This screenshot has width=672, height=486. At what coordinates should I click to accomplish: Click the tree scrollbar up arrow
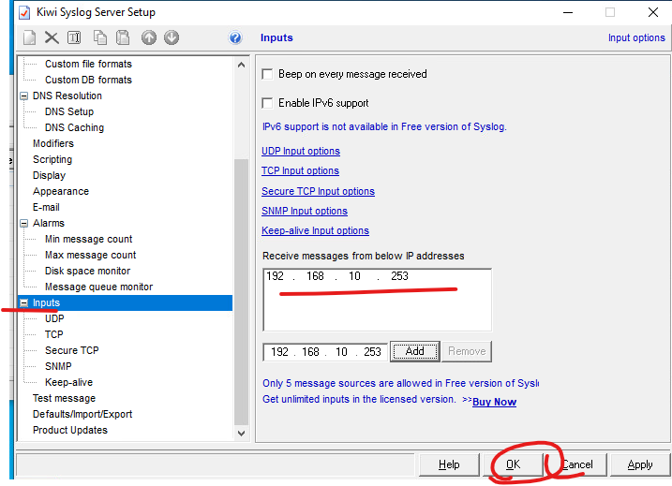[241, 65]
